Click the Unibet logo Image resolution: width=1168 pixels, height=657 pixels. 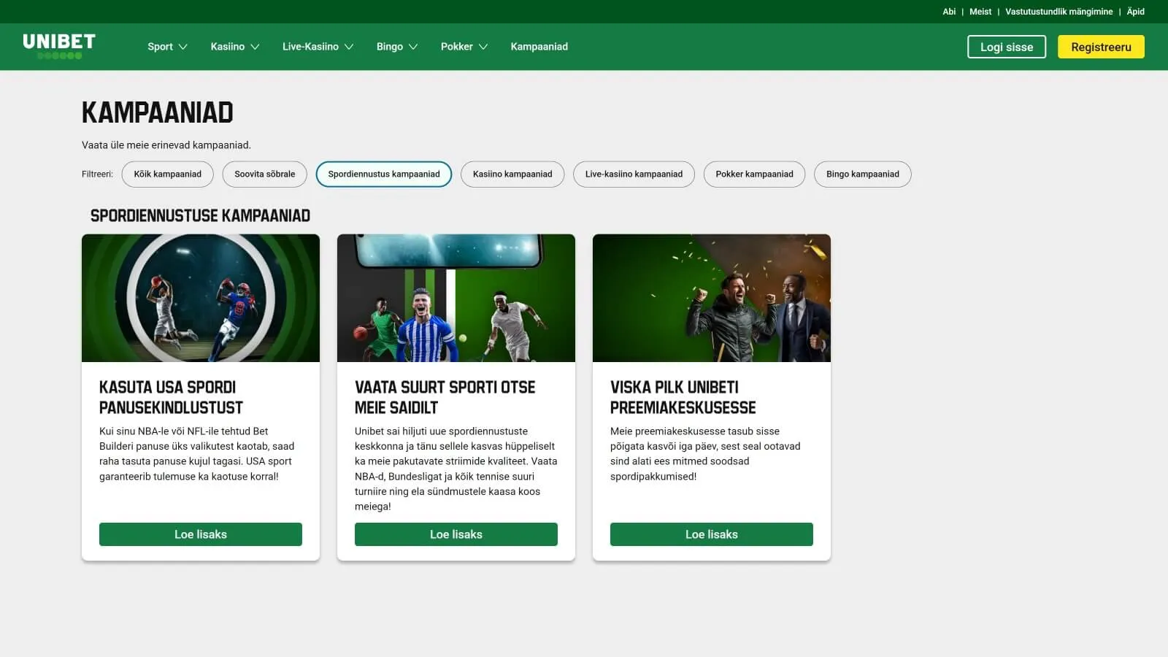(59, 46)
